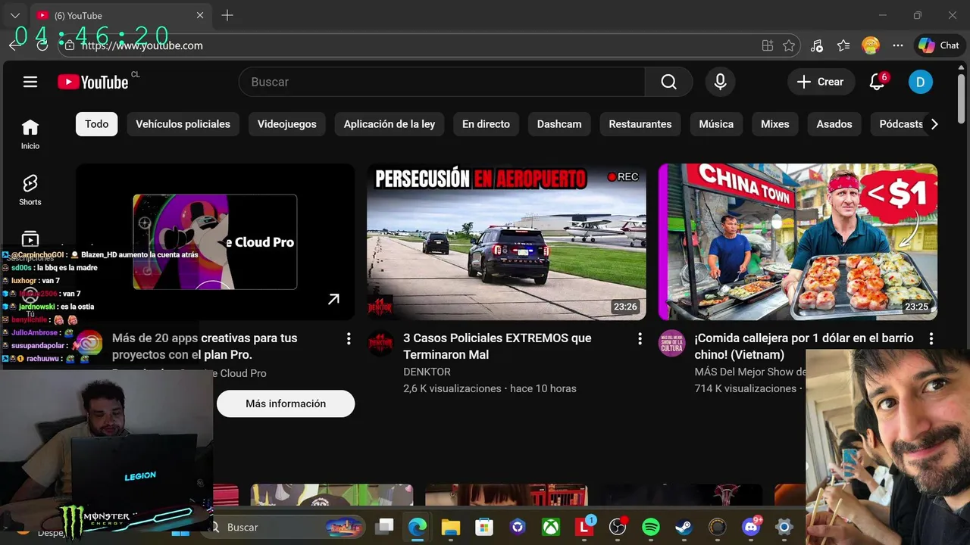Open Microsoft Edge on the taskbar
970x545 pixels.
coord(418,527)
